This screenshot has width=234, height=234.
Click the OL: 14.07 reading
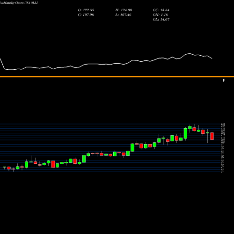point(161,20)
